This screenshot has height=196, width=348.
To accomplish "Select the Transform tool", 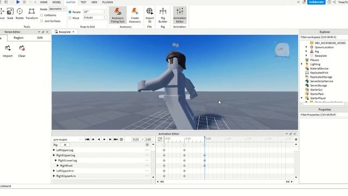I will coord(32,14).
